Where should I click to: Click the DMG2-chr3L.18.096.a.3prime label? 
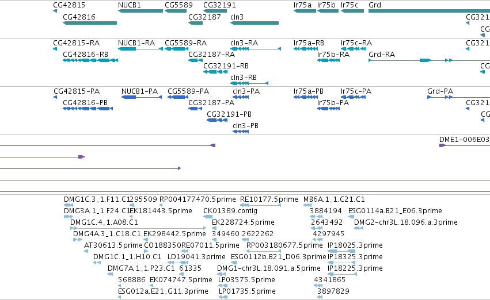(x=406, y=222)
